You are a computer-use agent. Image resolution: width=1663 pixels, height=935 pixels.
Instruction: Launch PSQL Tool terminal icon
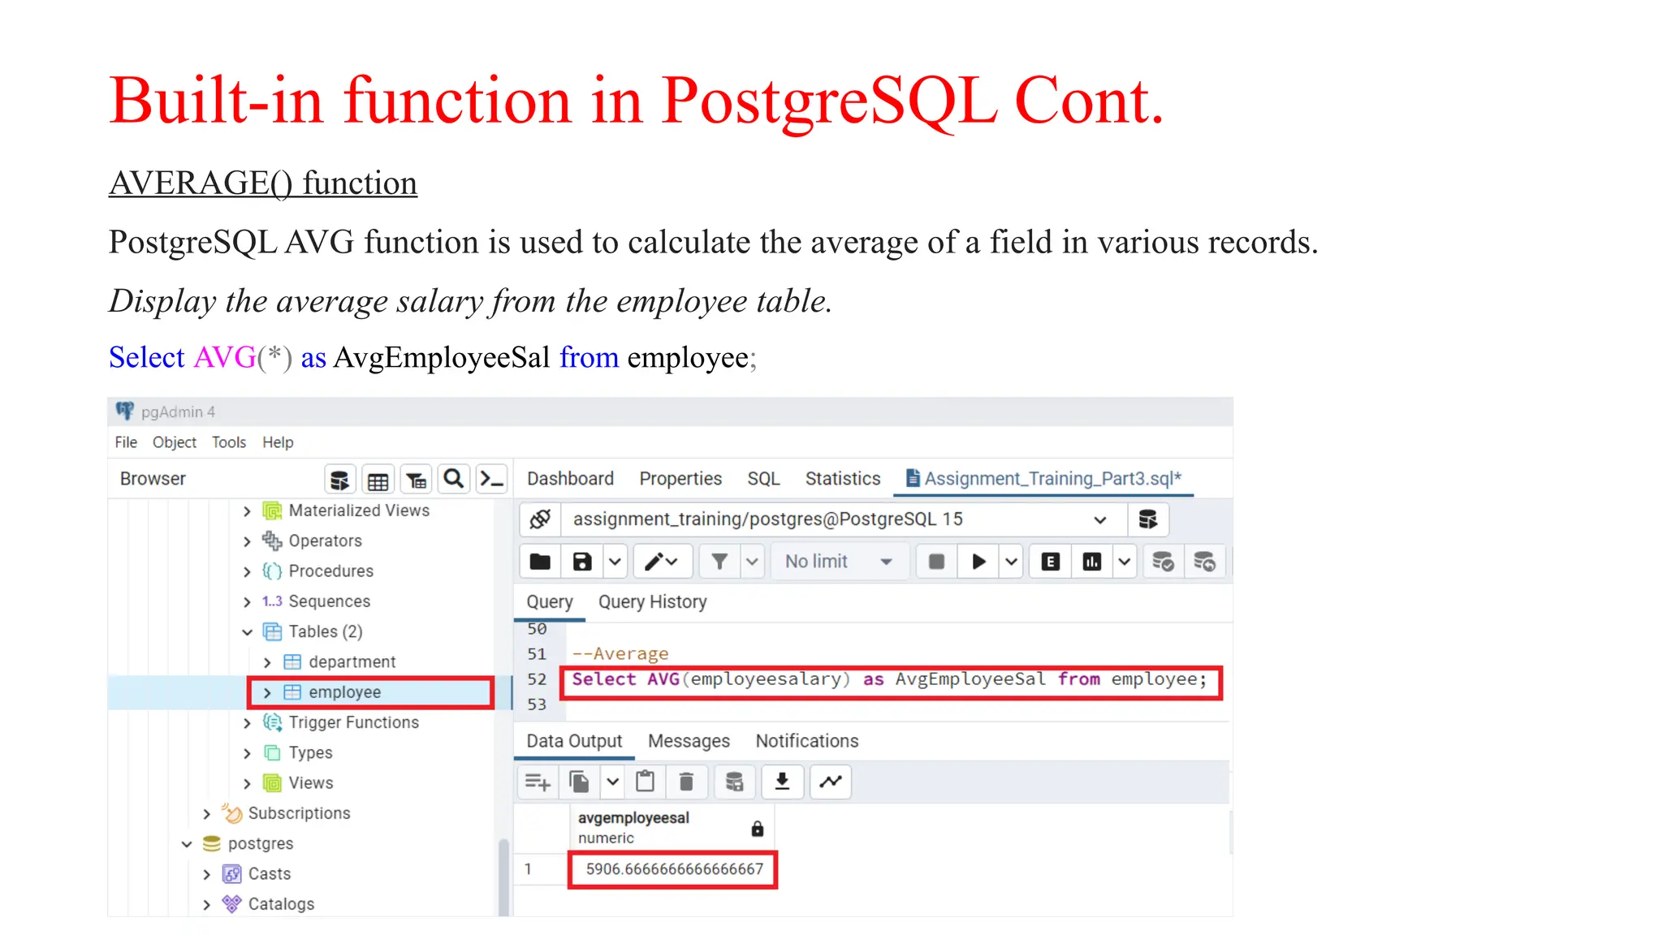click(492, 480)
